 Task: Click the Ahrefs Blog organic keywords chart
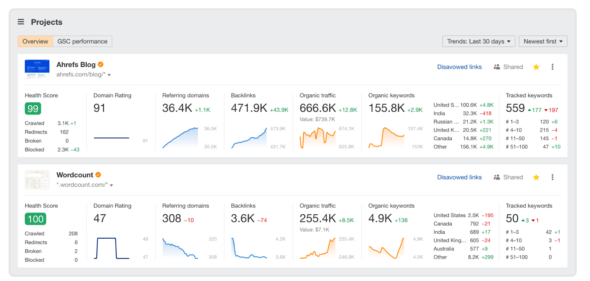386,138
